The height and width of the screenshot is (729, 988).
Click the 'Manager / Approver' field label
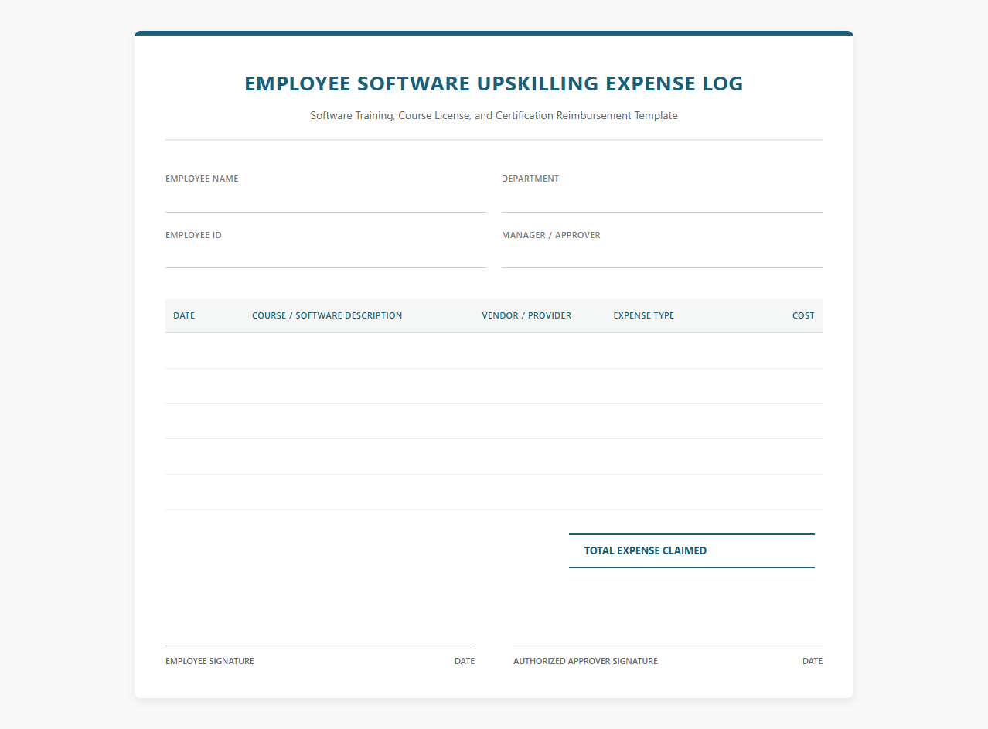(x=551, y=235)
